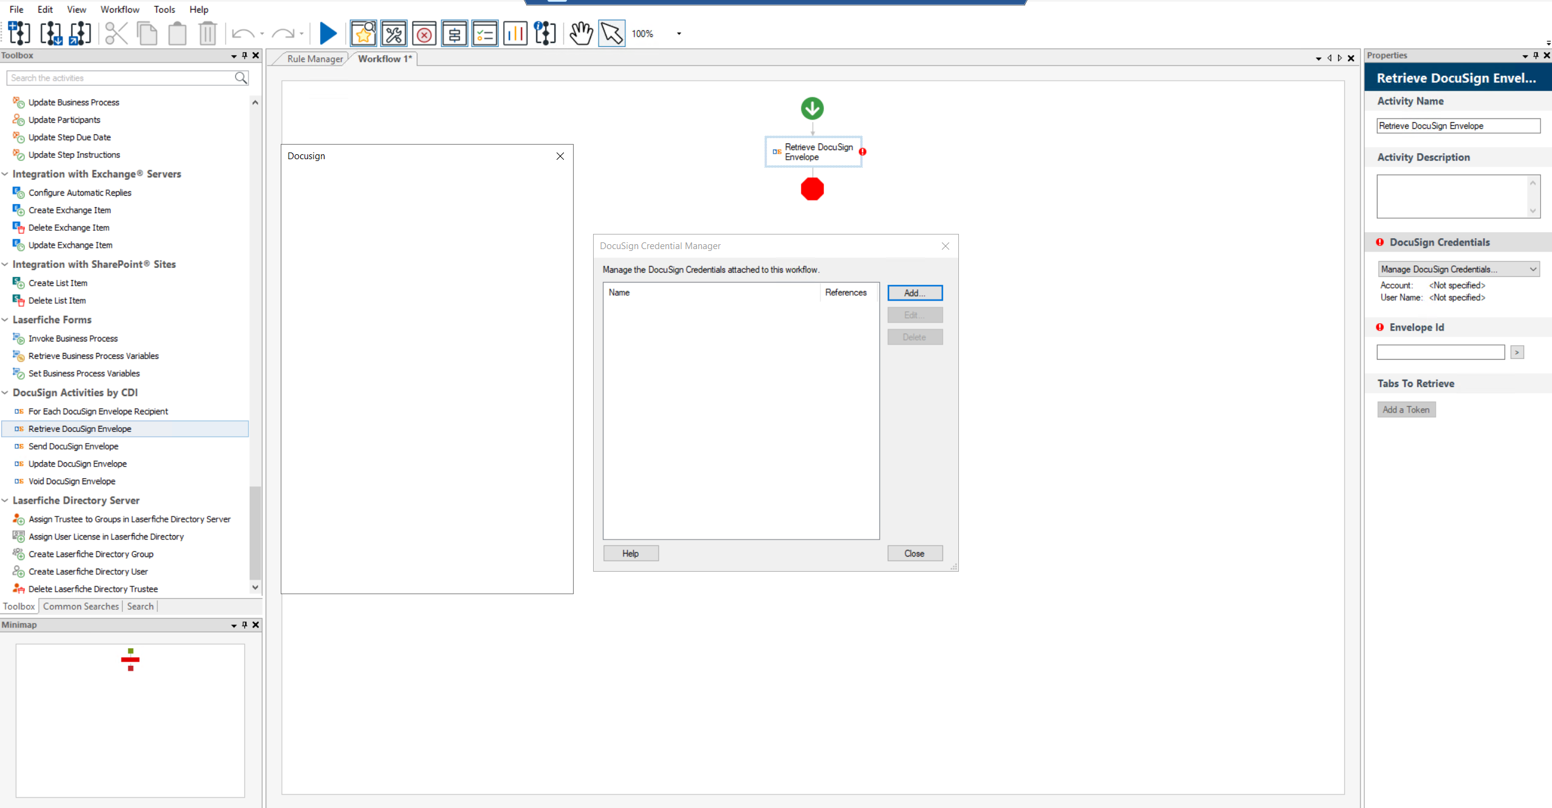Click the Help button in Credential Manager
The height and width of the screenshot is (808, 1552).
point(631,553)
